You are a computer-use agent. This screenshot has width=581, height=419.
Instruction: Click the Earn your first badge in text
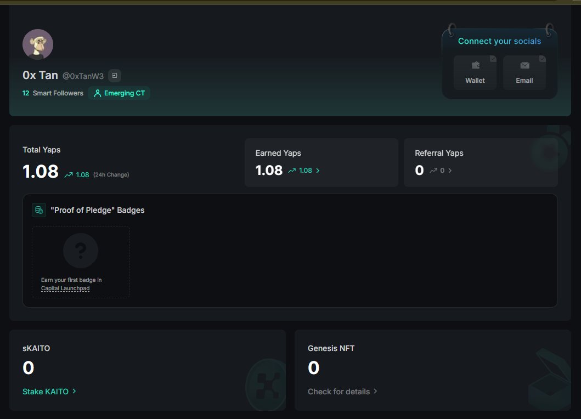(x=71, y=280)
